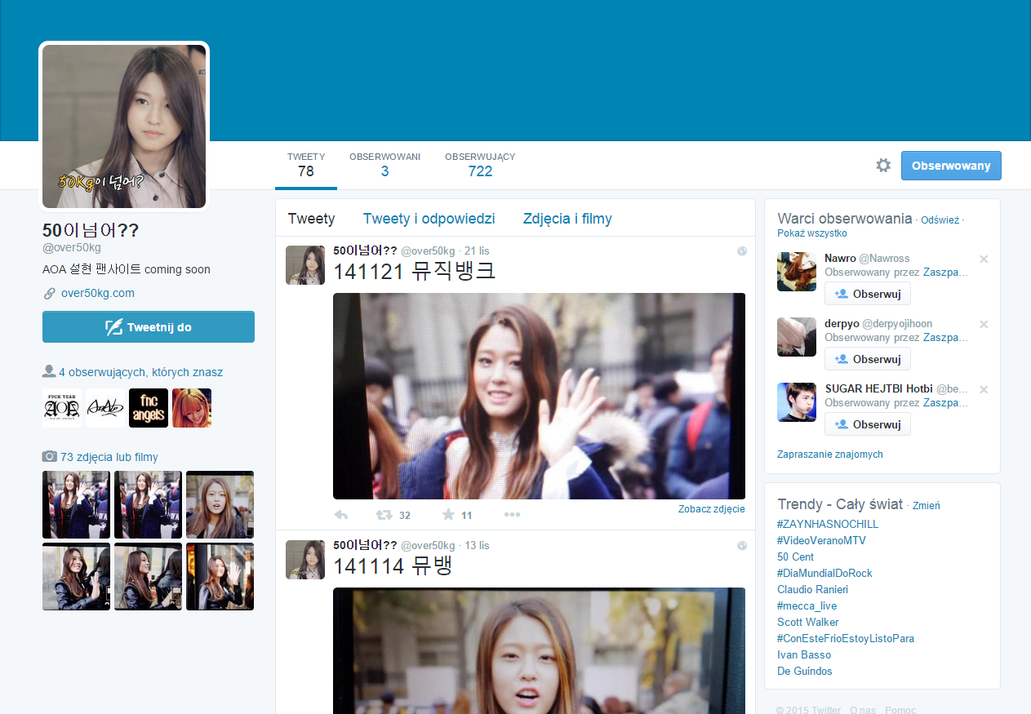Screen dimensions: 1031x714
Task: Click tweet author avatar on 21 lis tweet
Action: pyautogui.click(x=305, y=265)
